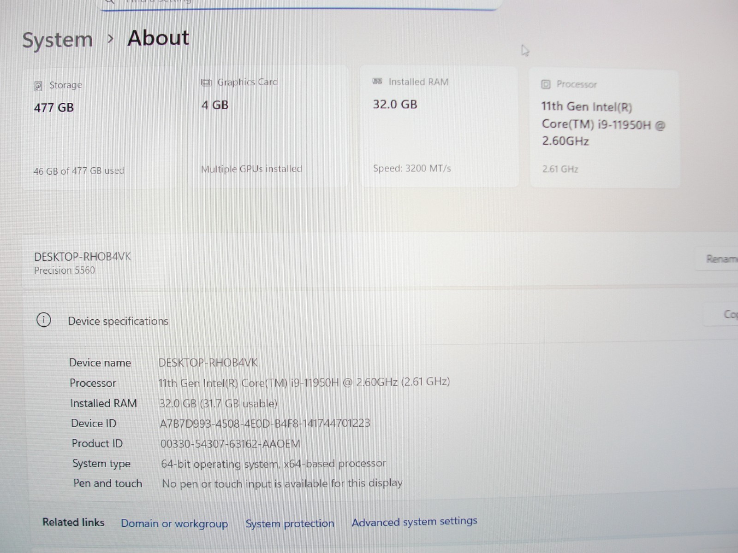Select 'Speed: 3200 MT/s' text
This screenshot has width=738, height=553.
point(412,169)
